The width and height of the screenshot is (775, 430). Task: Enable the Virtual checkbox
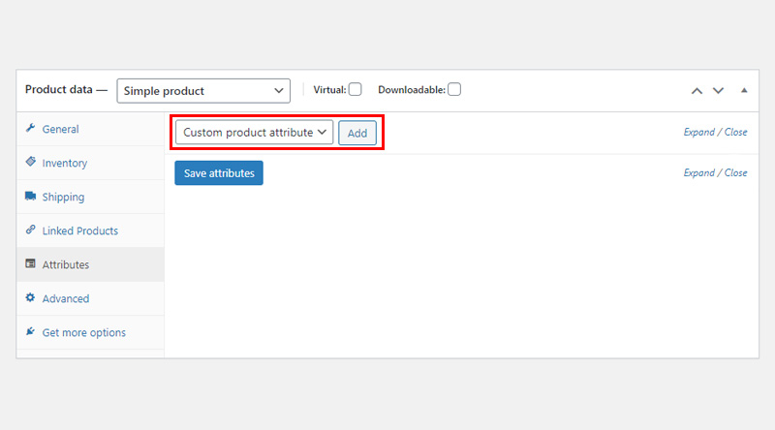pos(355,89)
